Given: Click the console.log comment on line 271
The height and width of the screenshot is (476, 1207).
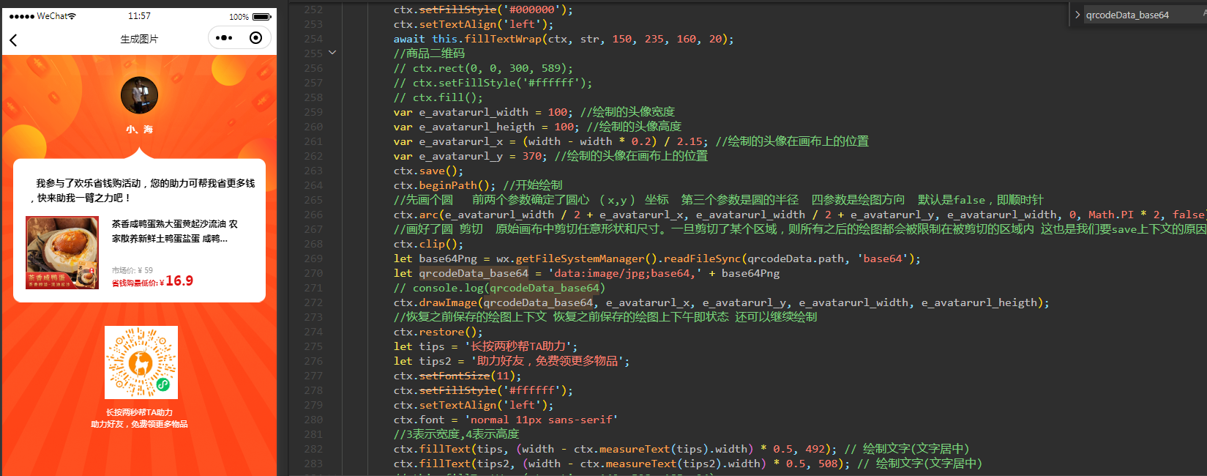Looking at the screenshot, I should 499,288.
